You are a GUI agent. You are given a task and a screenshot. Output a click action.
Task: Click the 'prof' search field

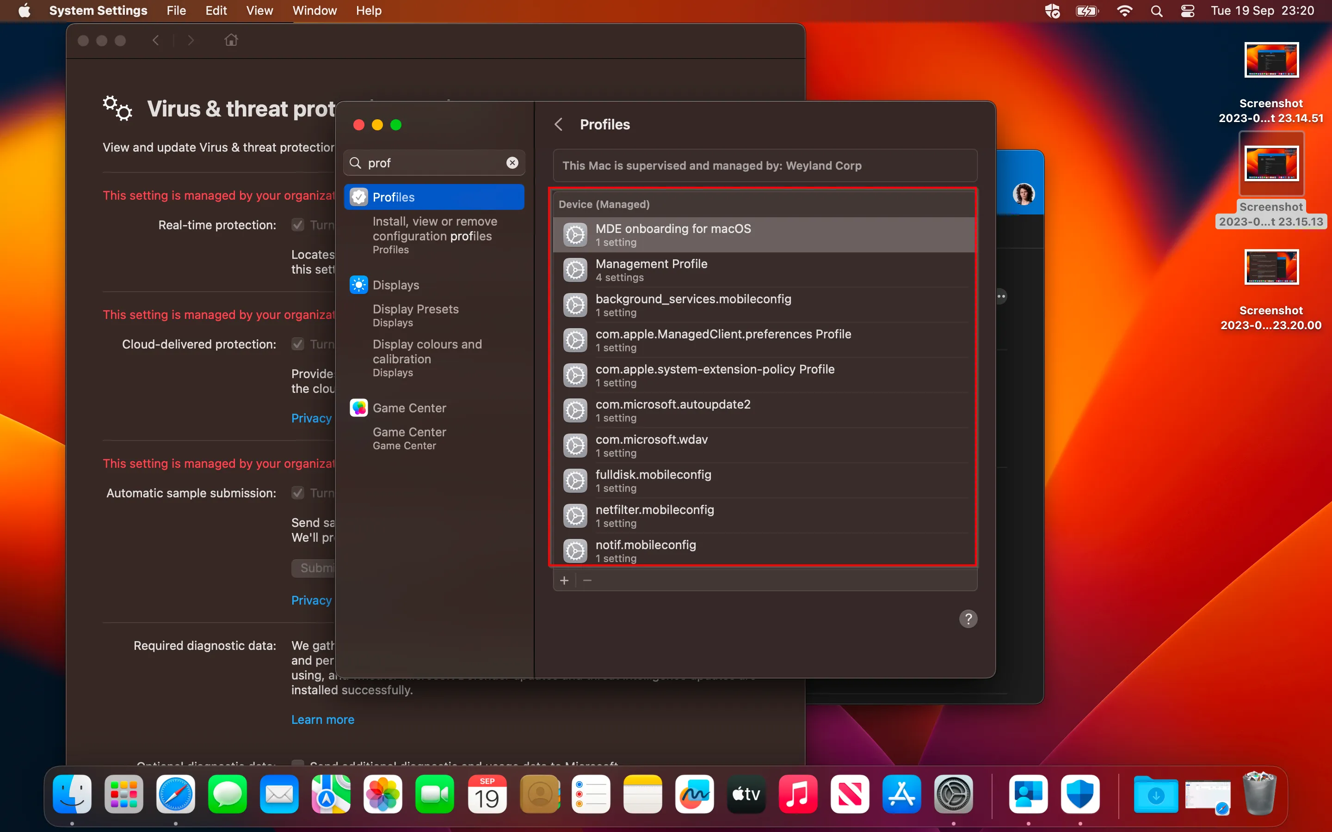click(x=434, y=163)
